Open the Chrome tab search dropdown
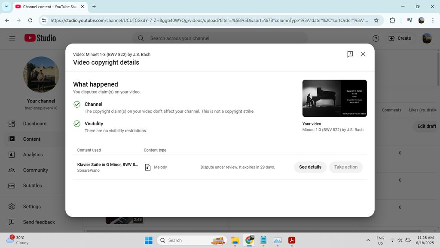 (6, 6)
